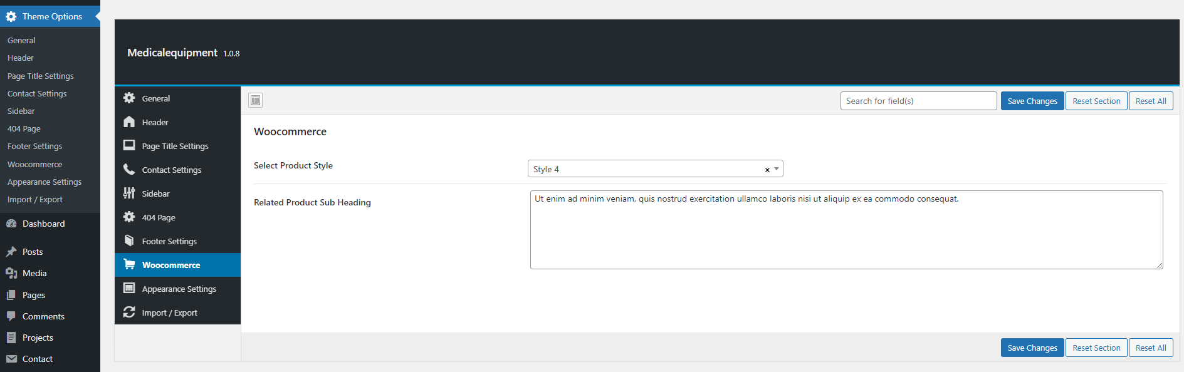Click the Header home icon
1184x372 pixels.
129,122
